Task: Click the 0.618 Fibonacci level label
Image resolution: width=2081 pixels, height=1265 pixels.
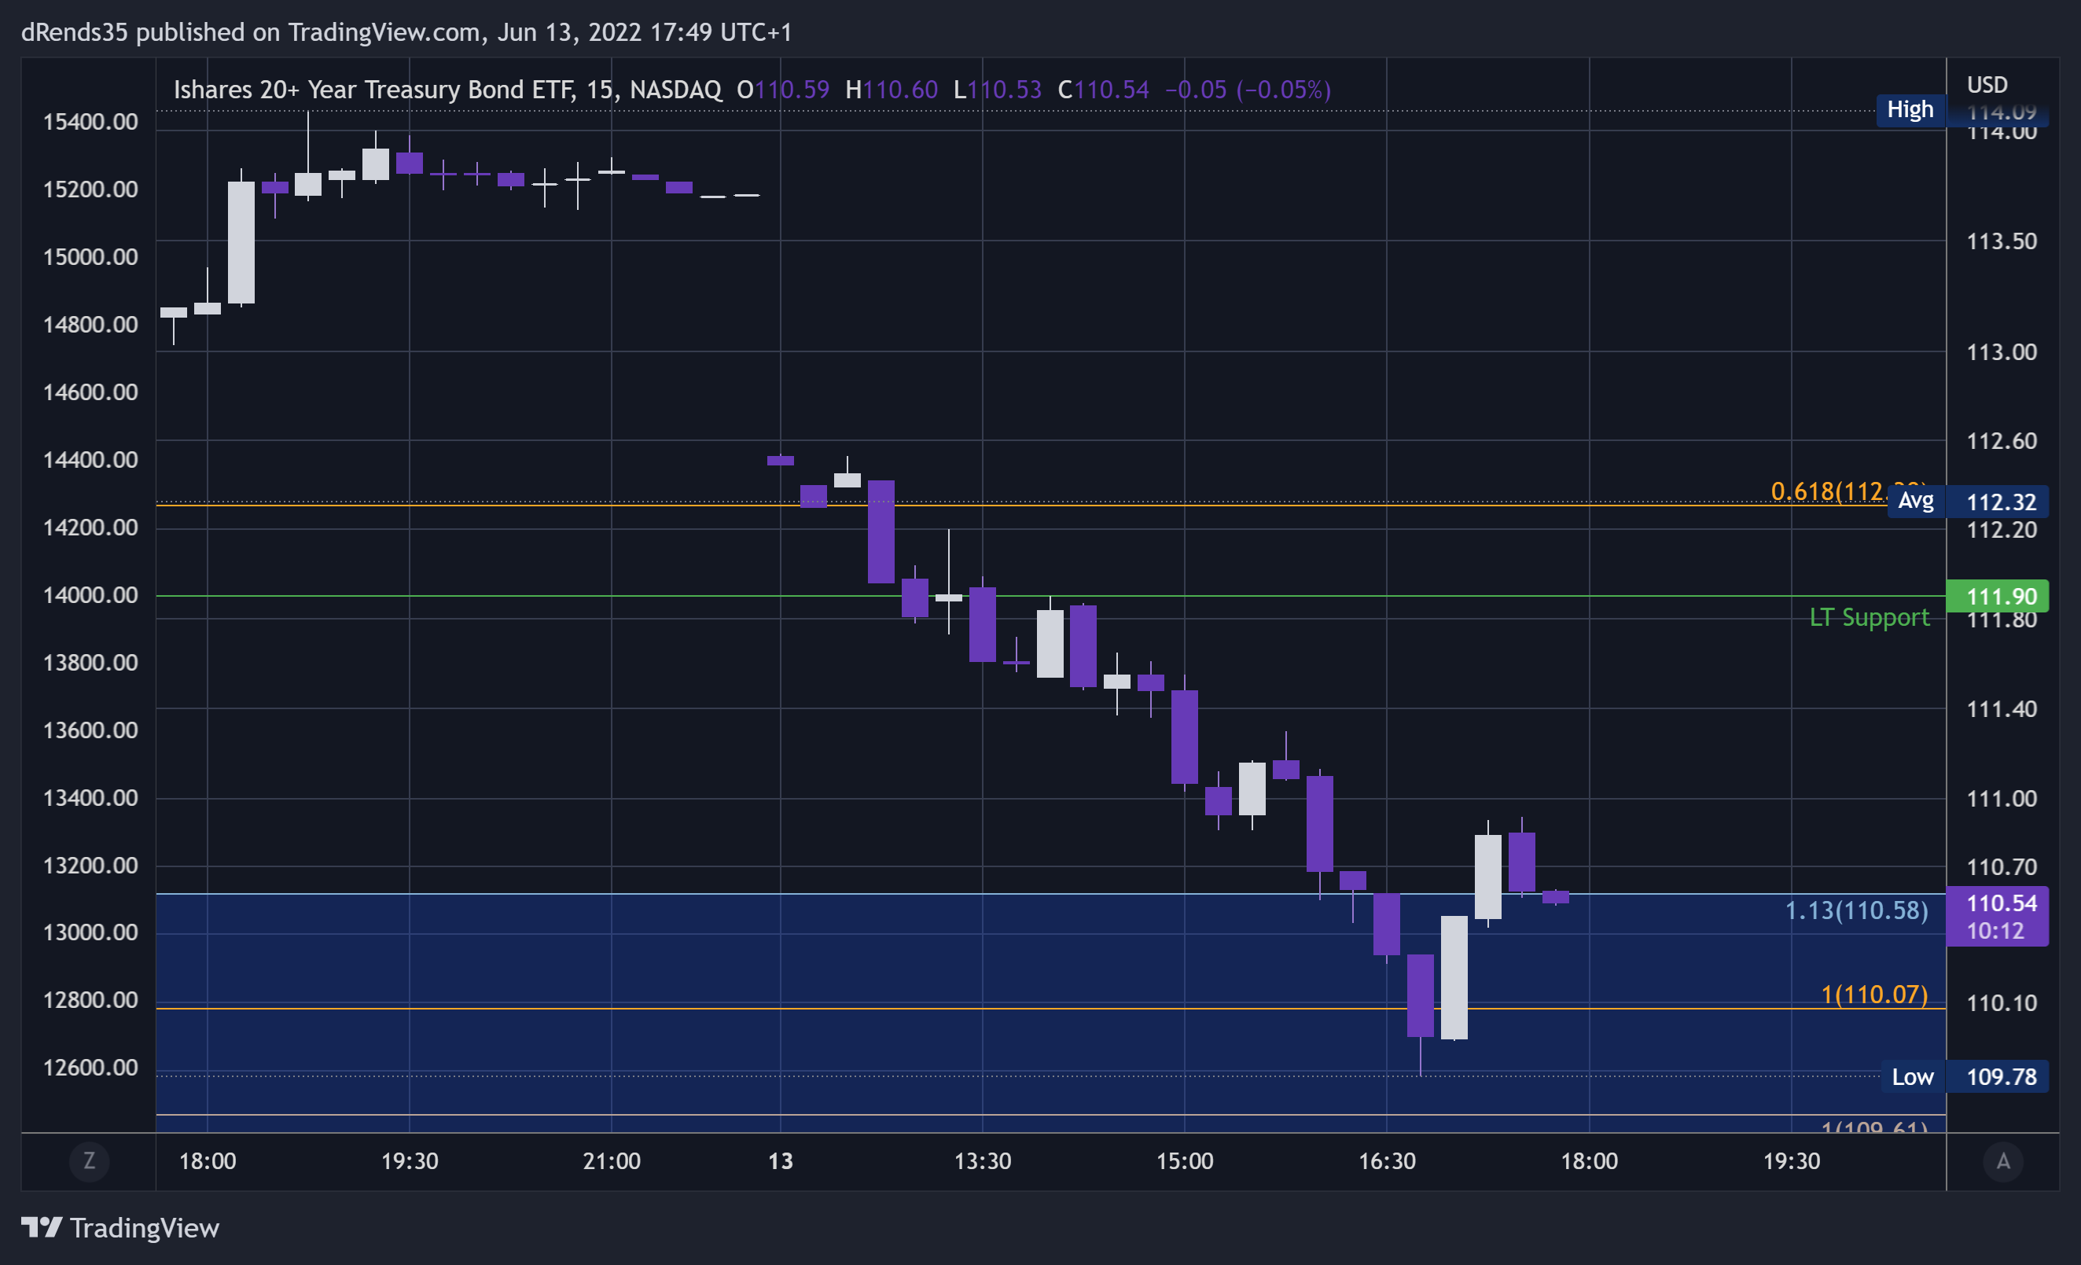Action: click(x=1829, y=491)
